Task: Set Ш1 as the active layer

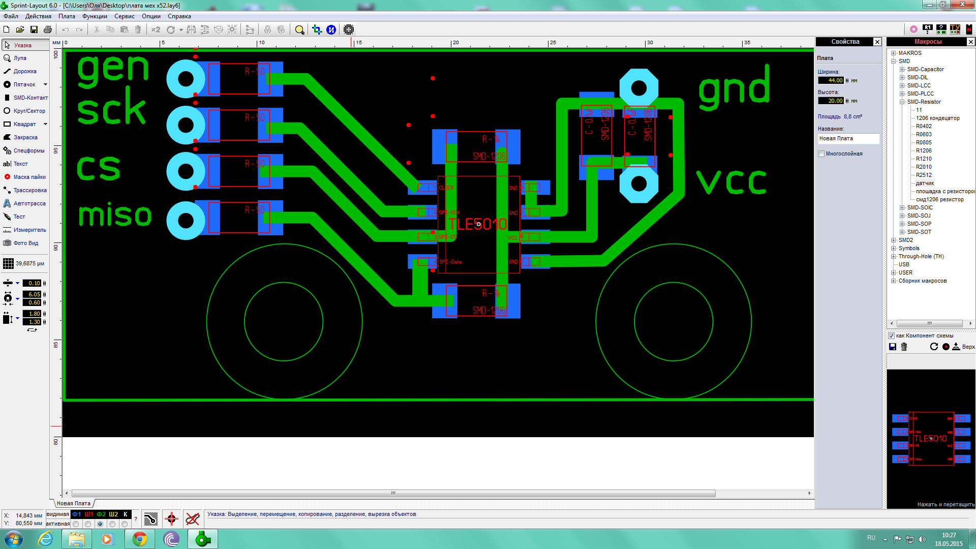Action: [88, 524]
